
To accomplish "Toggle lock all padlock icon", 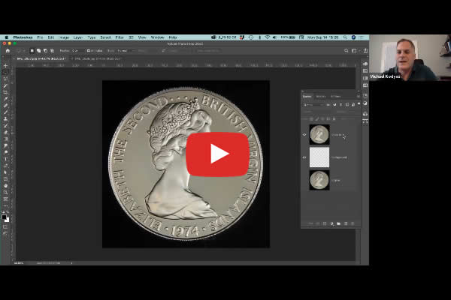I will click(334, 118).
